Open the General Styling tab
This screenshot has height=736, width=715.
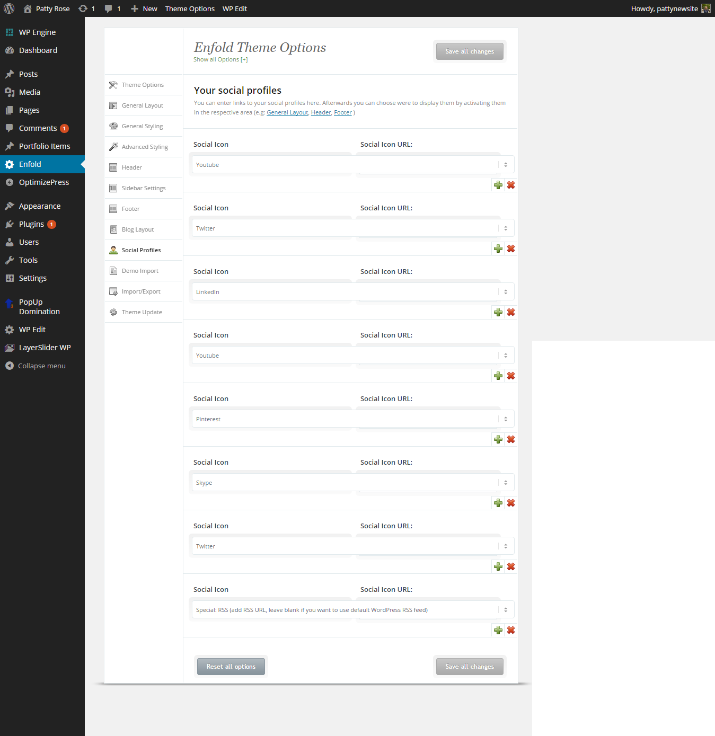(144, 126)
